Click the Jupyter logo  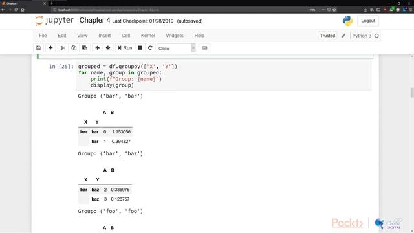(x=54, y=21)
